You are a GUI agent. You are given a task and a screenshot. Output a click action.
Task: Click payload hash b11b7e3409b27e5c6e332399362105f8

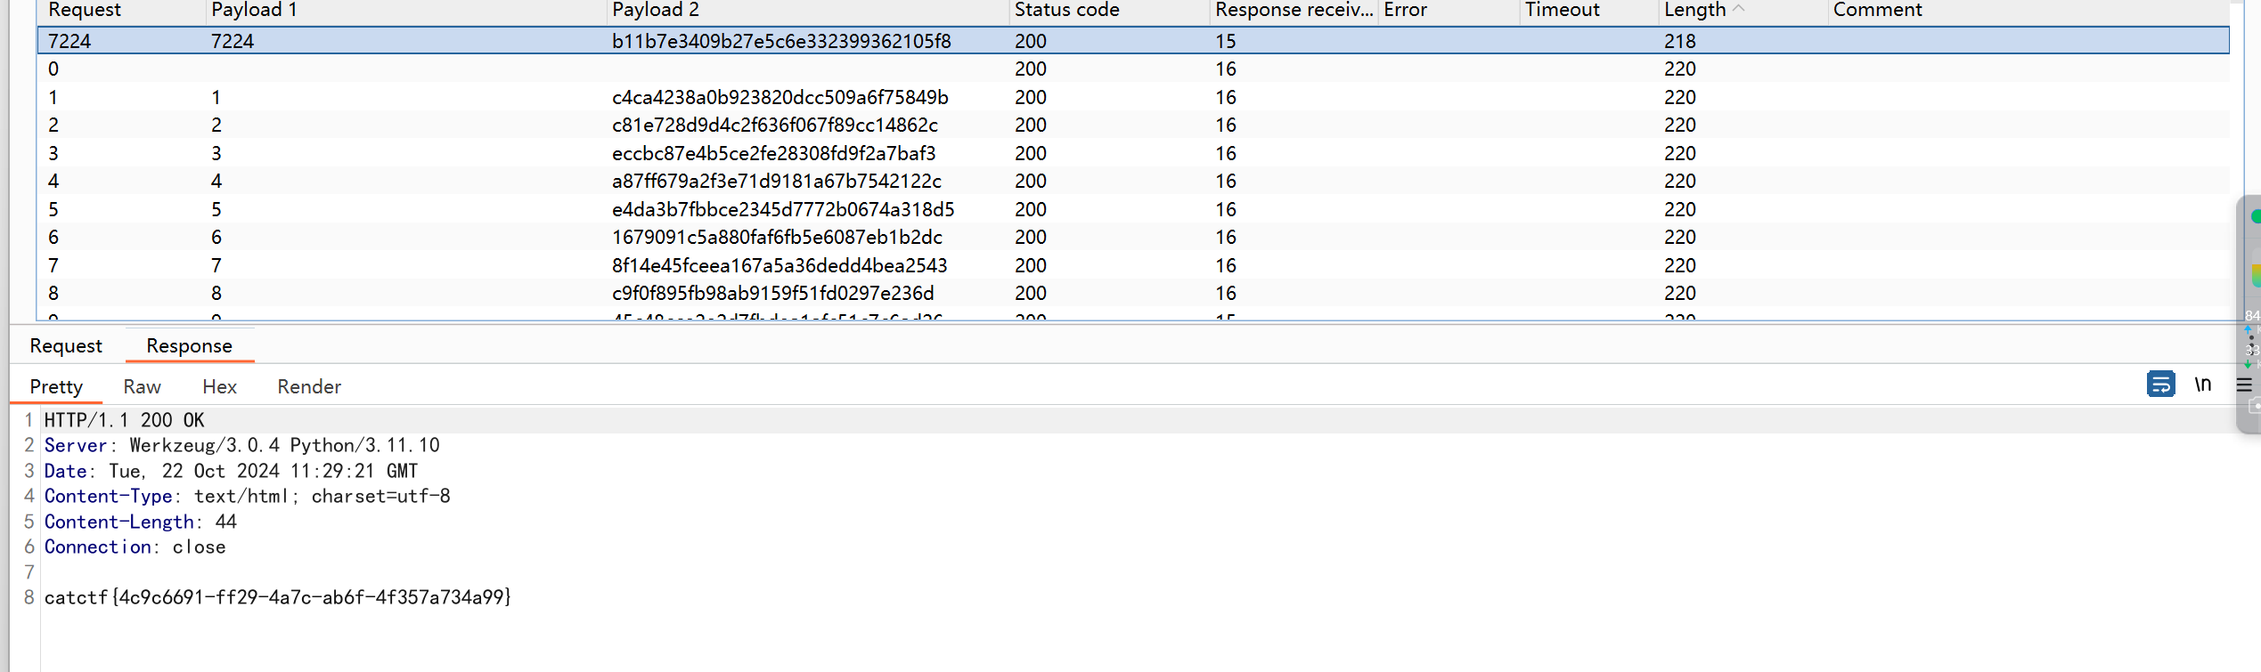click(781, 41)
